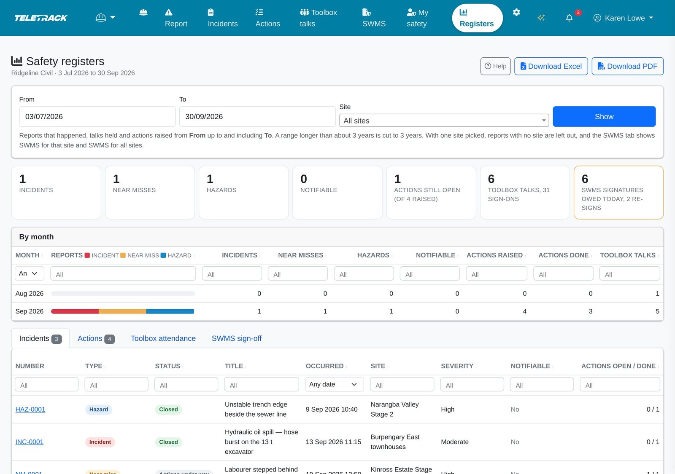Open incident INC-0001
675x474 pixels.
click(30, 442)
